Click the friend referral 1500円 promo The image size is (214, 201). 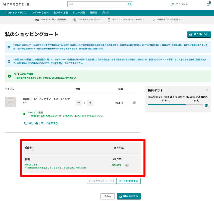coord(169,19)
